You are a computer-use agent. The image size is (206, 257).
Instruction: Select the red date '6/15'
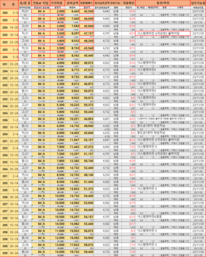[x=132, y=217]
